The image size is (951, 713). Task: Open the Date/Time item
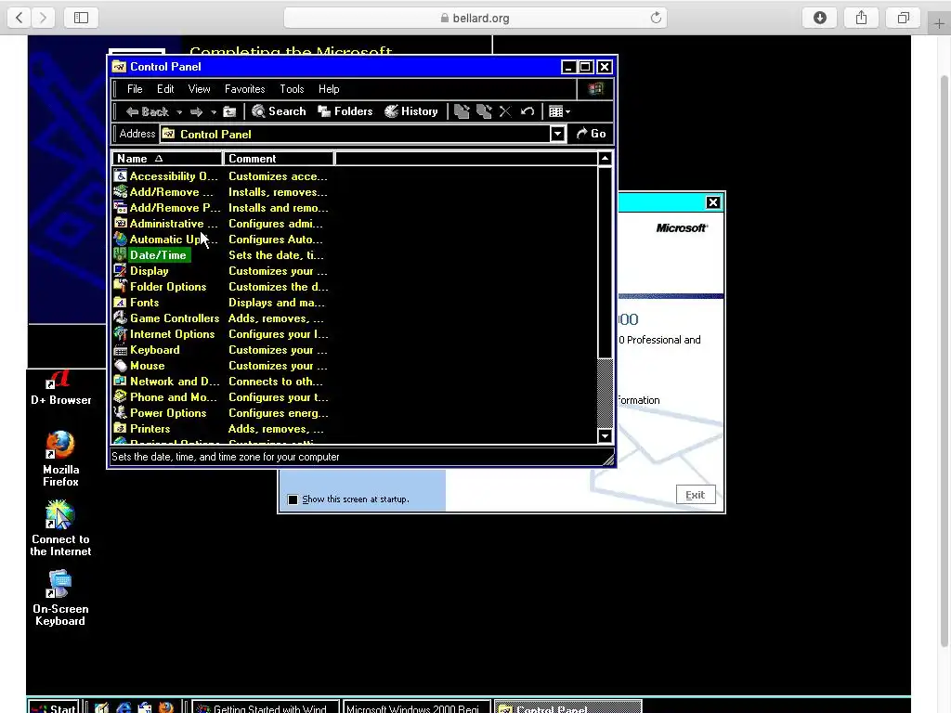(158, 255)
